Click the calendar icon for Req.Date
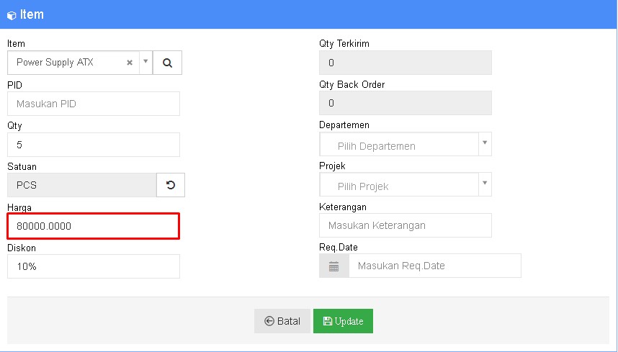The width and height of the screenshot is (618, 352). [x=333, y=266]
